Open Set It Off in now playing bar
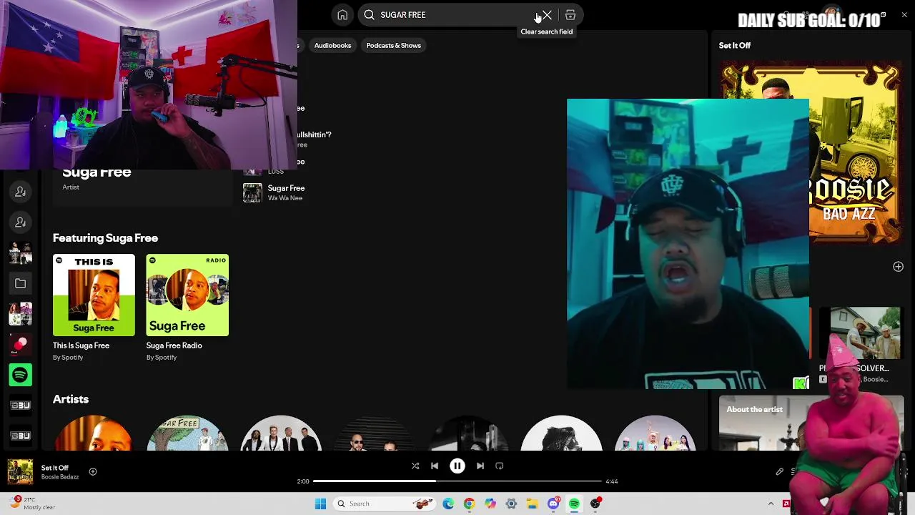 click(x=55, y=468)
